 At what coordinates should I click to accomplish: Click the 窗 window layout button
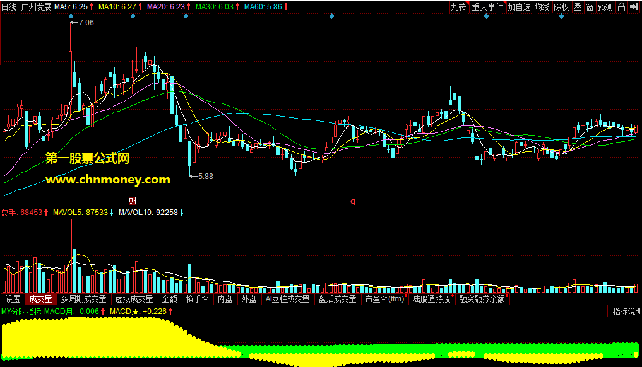point(590,7)
